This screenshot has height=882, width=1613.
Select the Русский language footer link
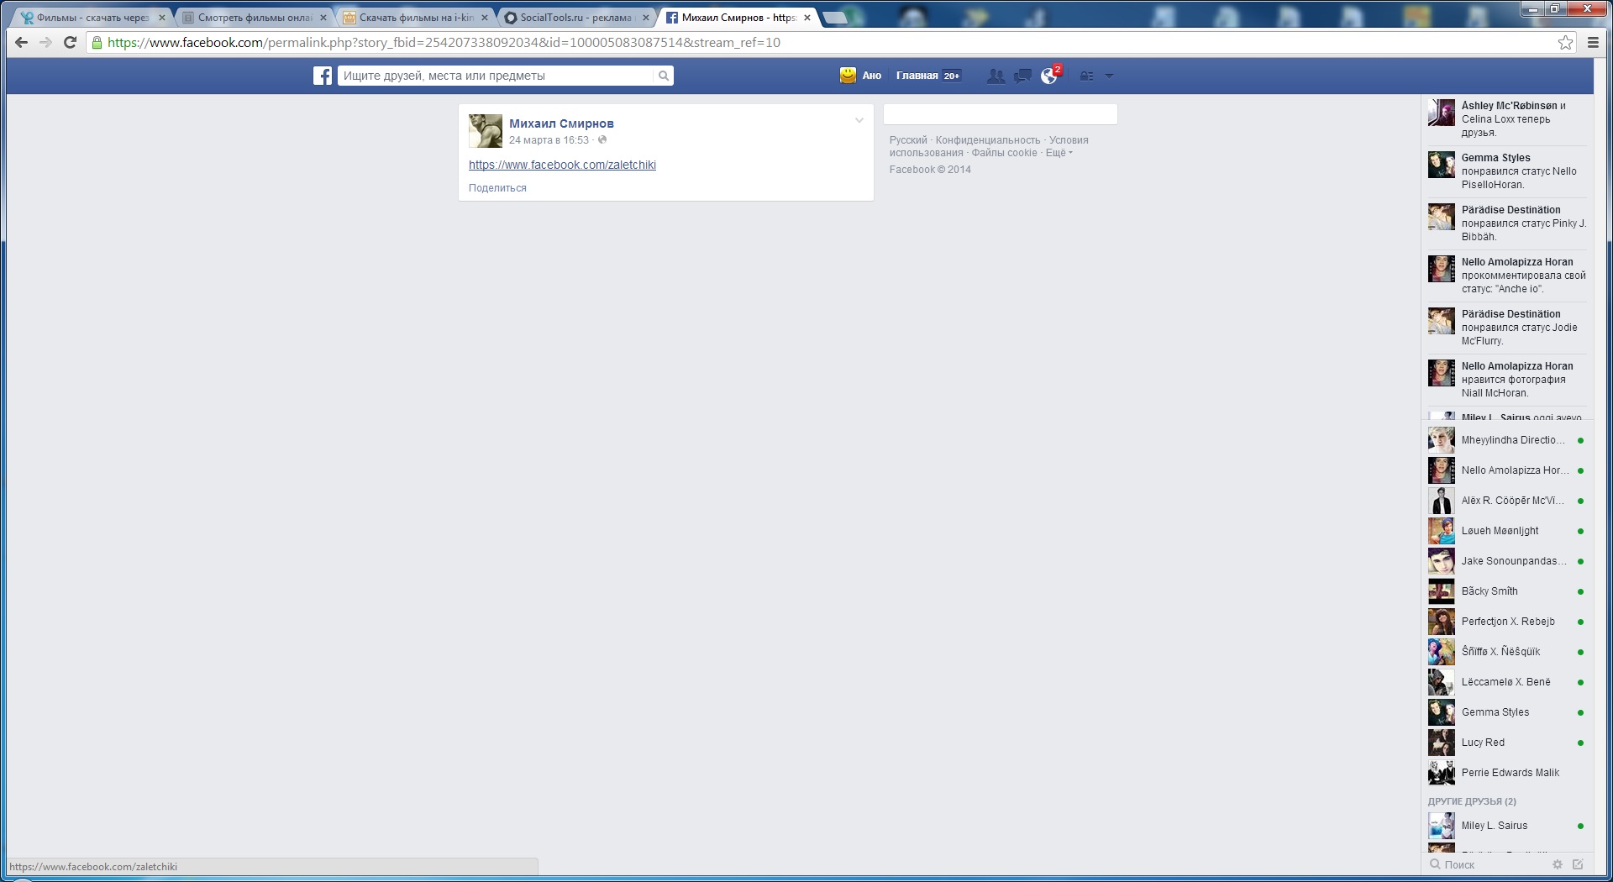(908, 140)
